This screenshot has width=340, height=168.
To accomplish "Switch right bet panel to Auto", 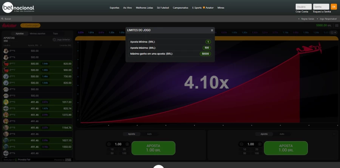I will [282, 134].
